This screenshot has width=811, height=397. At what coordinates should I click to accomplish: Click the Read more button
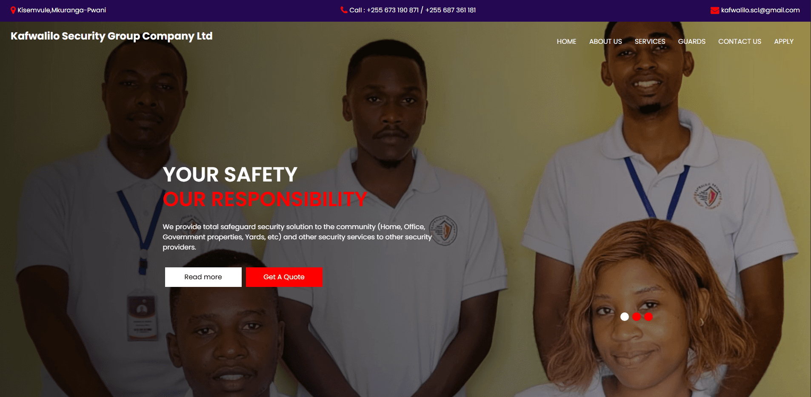[x=203, y=277]
